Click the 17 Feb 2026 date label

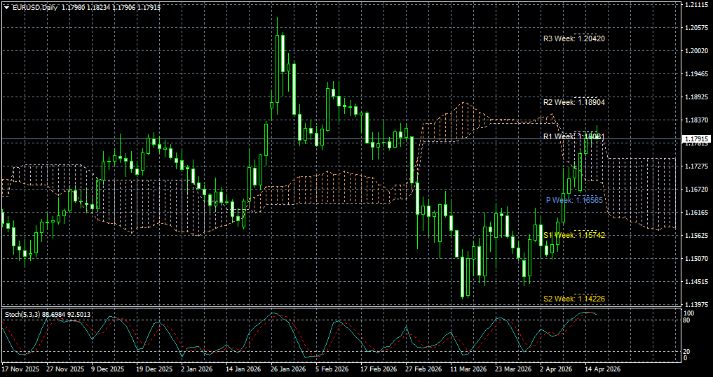tap(379, 369)
